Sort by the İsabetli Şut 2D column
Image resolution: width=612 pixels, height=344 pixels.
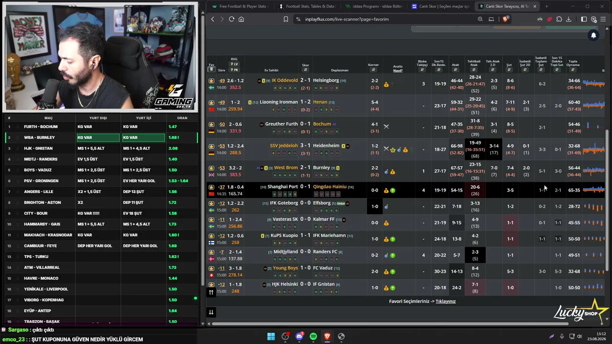[525, 70]
